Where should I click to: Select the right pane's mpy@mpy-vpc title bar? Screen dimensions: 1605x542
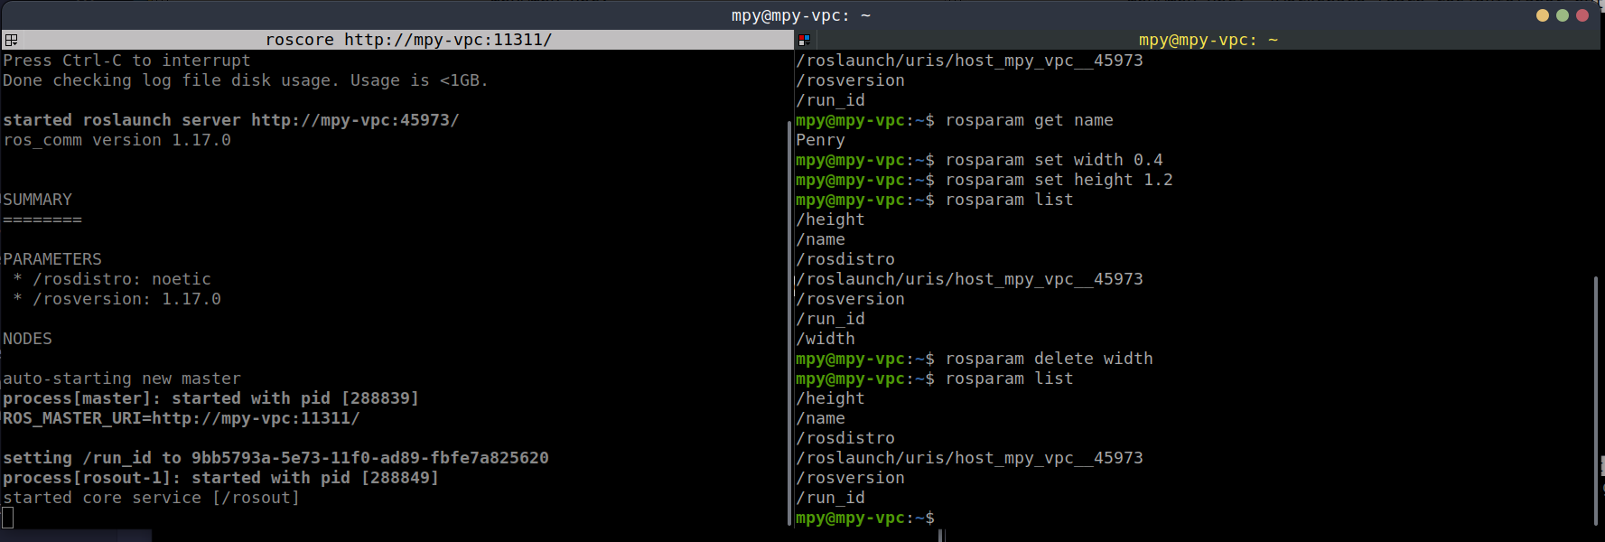click(1208, 40)
